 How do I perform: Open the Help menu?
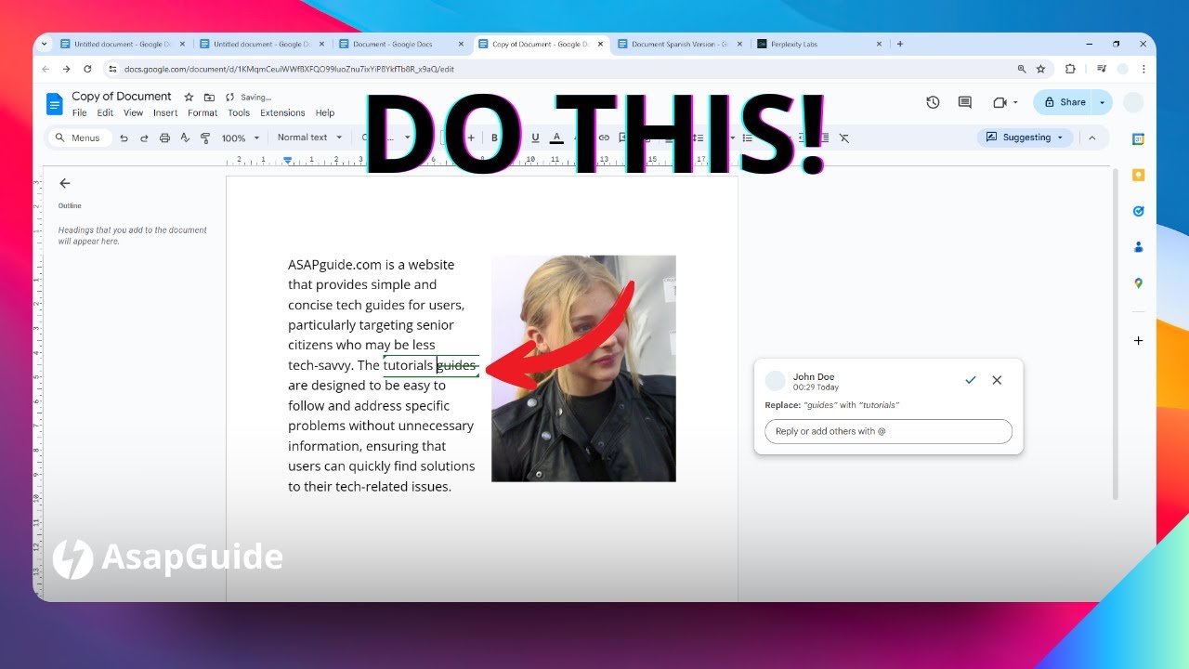[x=325, y=113]
